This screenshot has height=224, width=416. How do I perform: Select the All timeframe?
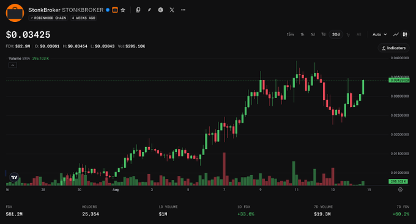point(358,34)
